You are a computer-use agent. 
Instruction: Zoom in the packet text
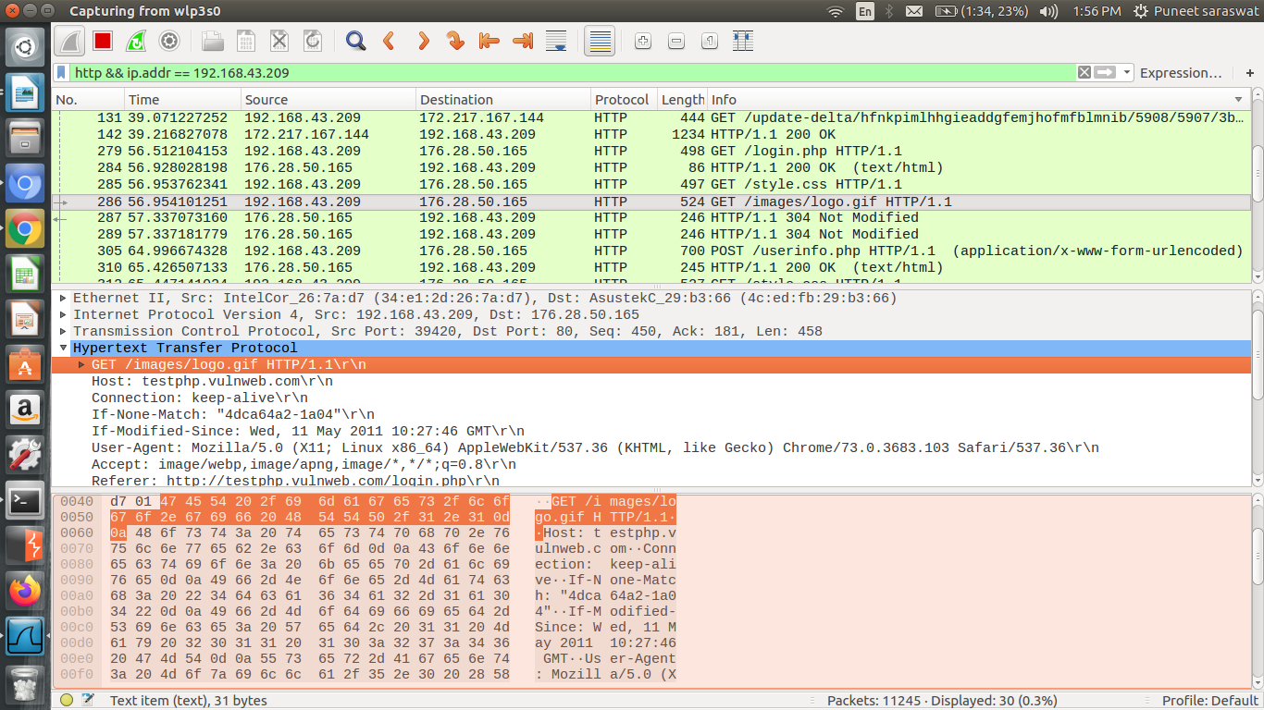[643, 41]
